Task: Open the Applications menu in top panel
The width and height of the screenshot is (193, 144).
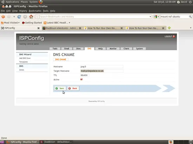Action: [12, 2]
